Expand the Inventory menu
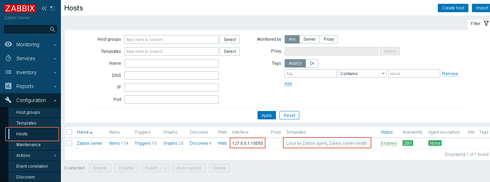490x182 pixels. (x=55, y=72)
